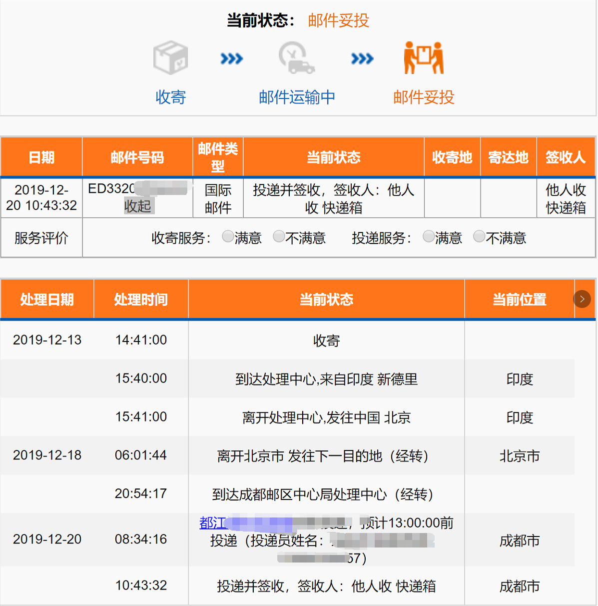Click the second blue triple-arrow icon
Viewport: 598px width, 606px height.
click(362, 59)
